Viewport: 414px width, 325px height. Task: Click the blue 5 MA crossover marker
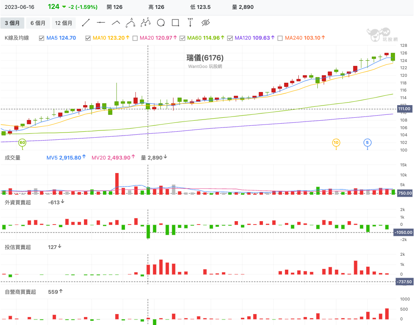[367, 143]
